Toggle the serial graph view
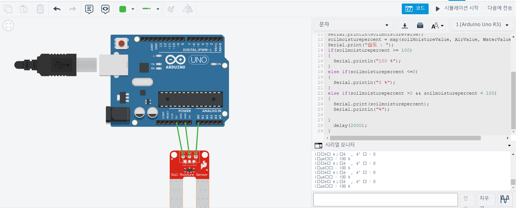 tap(505, 200)
